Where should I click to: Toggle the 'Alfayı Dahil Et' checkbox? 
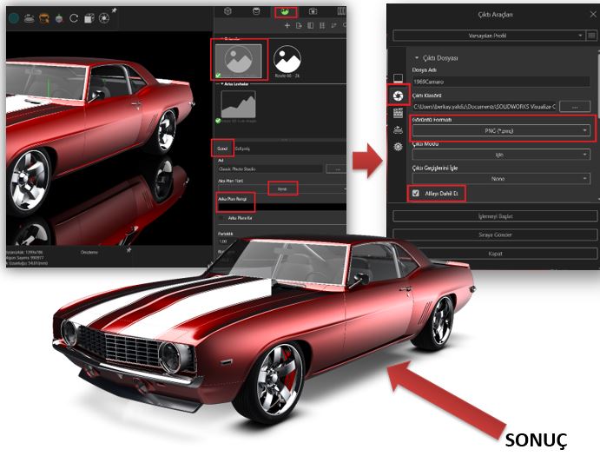point(413,193)
